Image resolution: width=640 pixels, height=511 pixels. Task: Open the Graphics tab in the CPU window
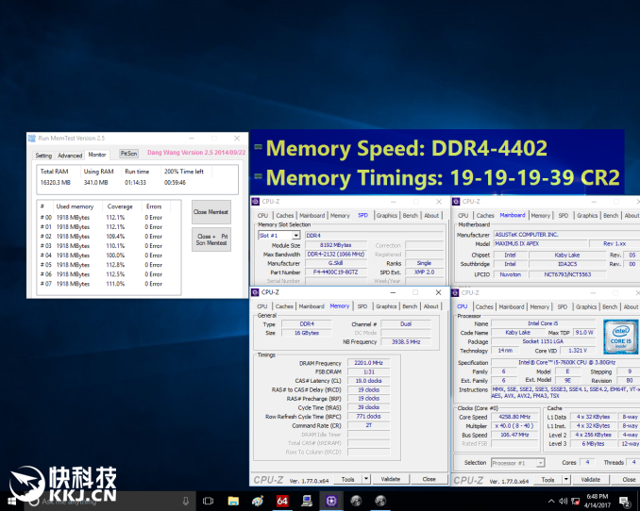coord(587,306)
